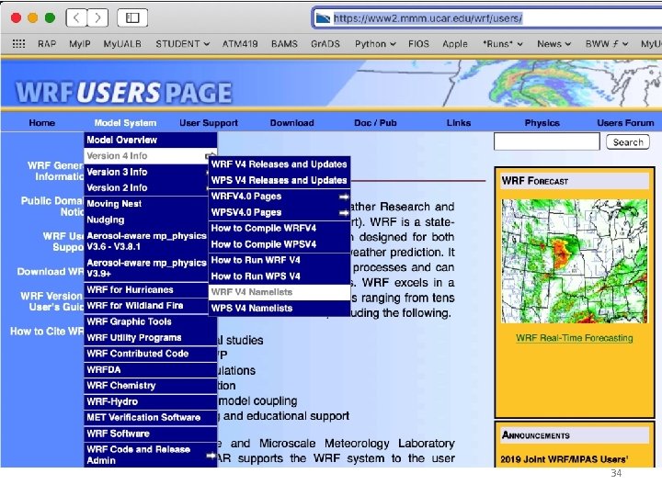This screenshot has width=662, height=496.
Task: Expand WRF Code and Release Admin submenu
Action: coord(150,455)
